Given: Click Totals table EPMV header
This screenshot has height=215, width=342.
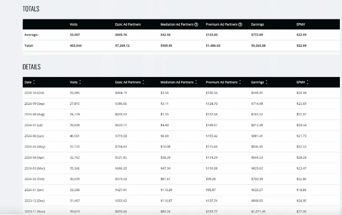Looking at the screenshot, I should coord(301,24).
